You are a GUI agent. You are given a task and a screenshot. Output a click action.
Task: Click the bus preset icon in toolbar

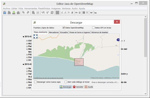[80, 12]
